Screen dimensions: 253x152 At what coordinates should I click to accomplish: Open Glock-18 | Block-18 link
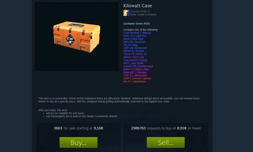pos(135,54)
